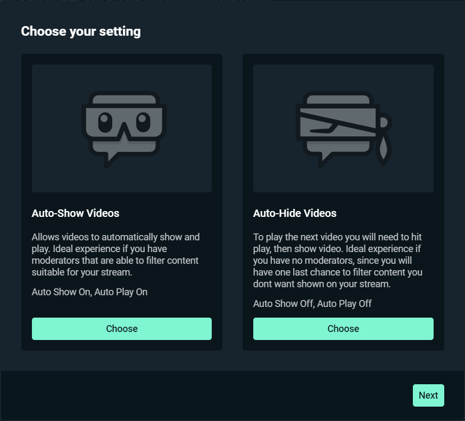
Task: Click the goggles mascot's speech bubble tail
Action: (111, 158)
